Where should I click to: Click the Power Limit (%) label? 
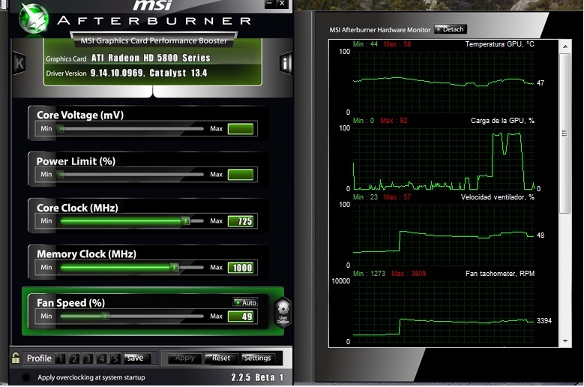(76, 161)
